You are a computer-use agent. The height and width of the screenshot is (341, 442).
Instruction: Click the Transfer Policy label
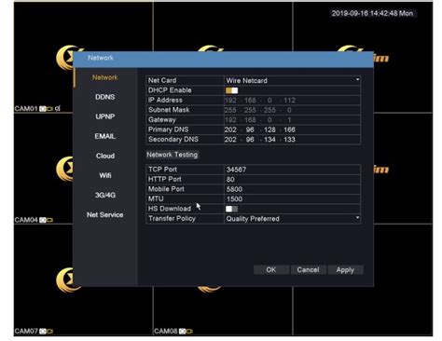tap(172, 219)
